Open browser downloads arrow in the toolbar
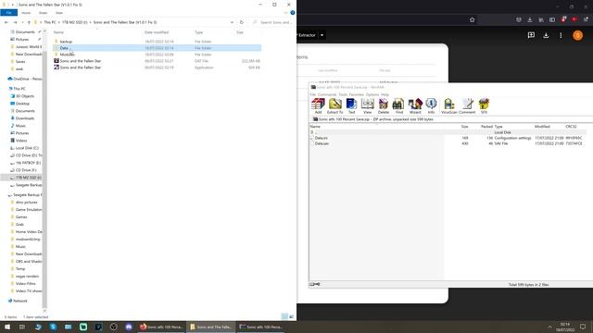Image resolution: width=593 pixels, height=333 pixels. click(530, 19)
